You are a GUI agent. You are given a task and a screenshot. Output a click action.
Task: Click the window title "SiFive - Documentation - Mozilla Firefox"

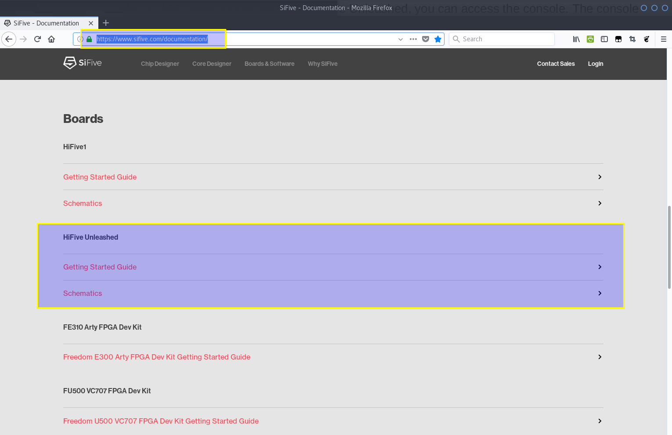tap(336, 8)
